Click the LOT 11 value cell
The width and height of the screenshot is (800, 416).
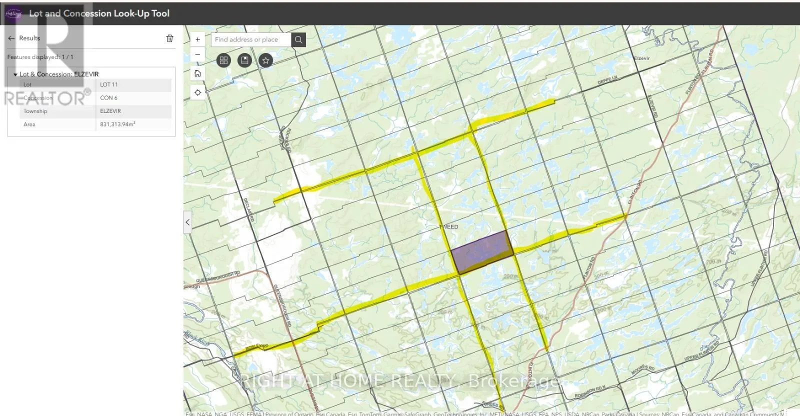pos(133,84)
